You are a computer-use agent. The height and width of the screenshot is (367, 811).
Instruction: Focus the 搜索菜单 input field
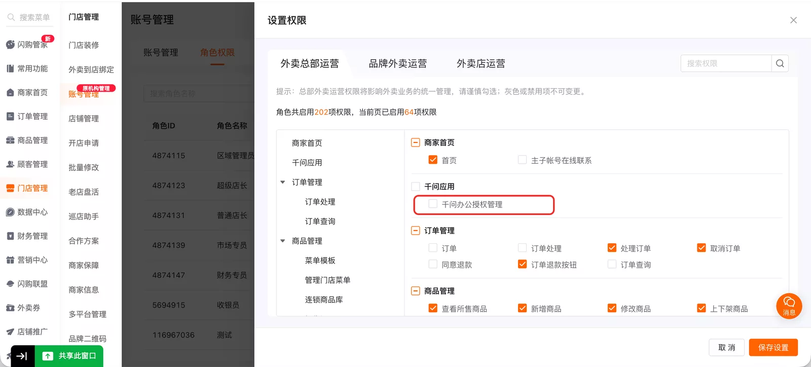pyautogui.click(x=34, y=17)
